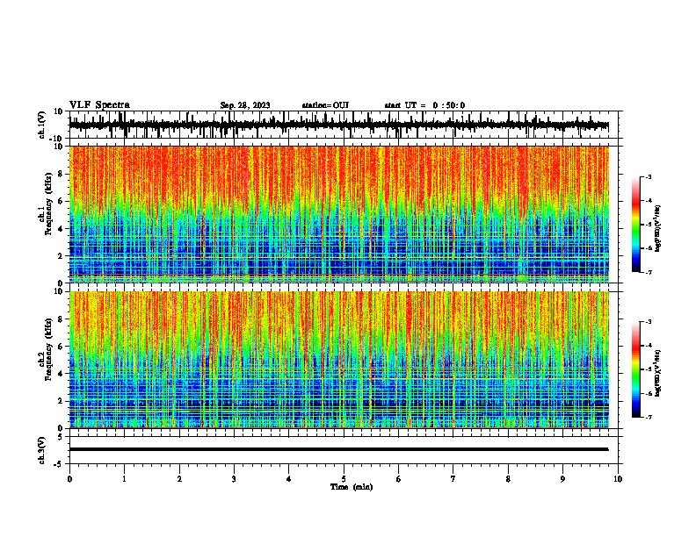
Task: Click the flat black trace in ch.3 panel
Action: pyautogui.click(x=338, y=449)
